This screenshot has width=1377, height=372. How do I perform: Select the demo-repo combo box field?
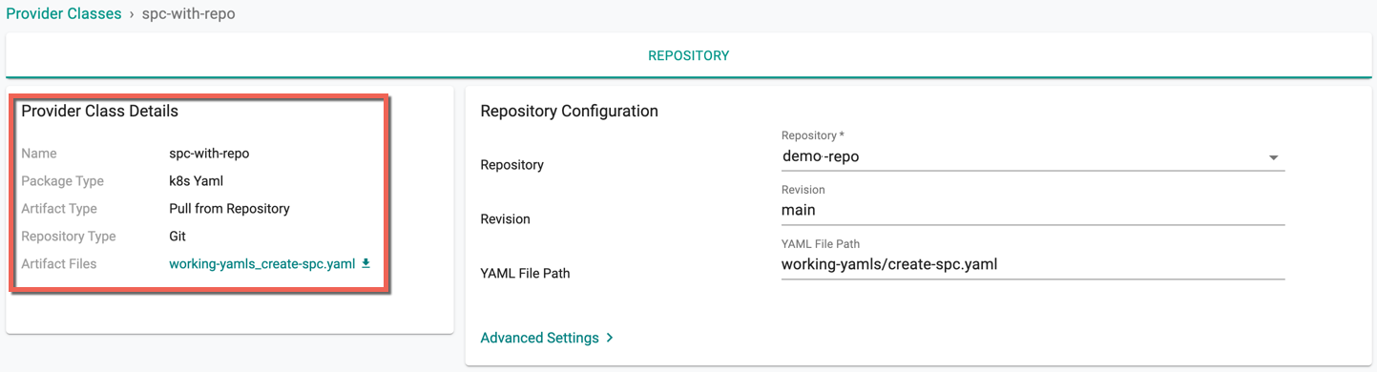click(1033, 157)
